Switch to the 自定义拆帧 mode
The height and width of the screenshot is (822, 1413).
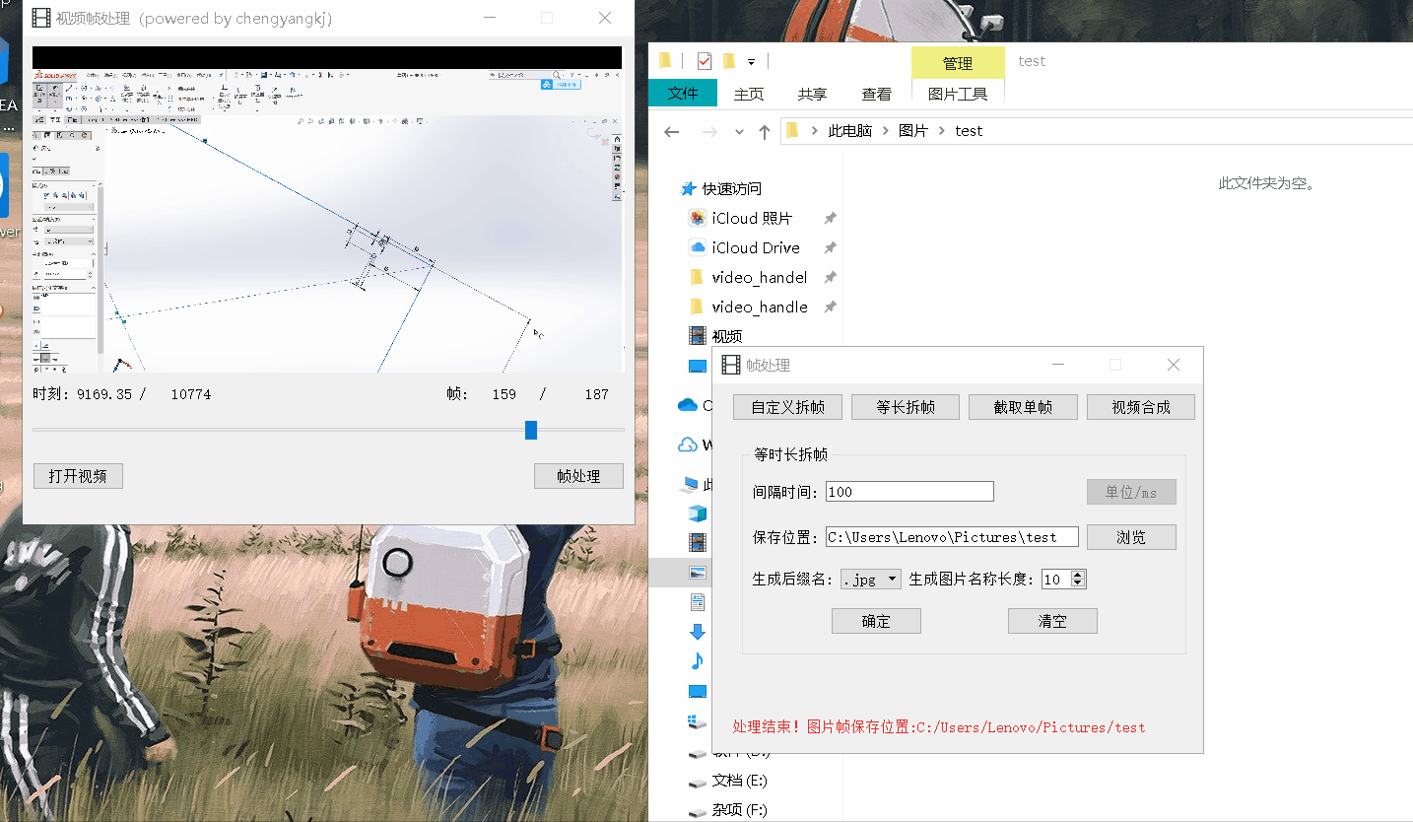pyautogui.click(x=787, y=407)
